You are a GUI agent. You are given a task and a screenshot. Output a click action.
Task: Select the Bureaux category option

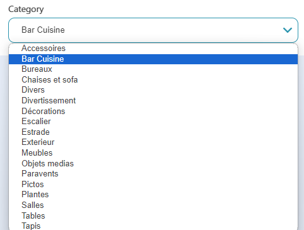point(153,69)
